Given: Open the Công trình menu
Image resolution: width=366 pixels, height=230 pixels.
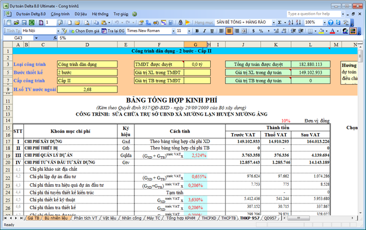Looking at the screenshot, I should click(x=60, y=13).
